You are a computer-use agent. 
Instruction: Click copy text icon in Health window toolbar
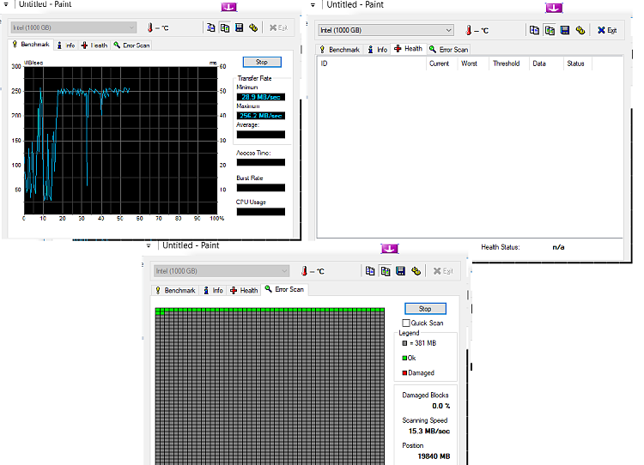(x=534, y=30)
